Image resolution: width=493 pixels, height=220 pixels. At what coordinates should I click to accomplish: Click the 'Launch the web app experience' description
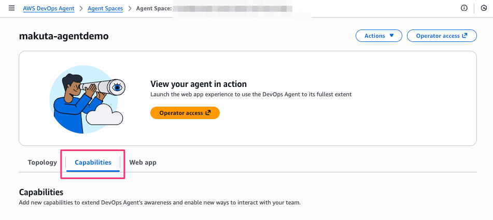[251, 95]
